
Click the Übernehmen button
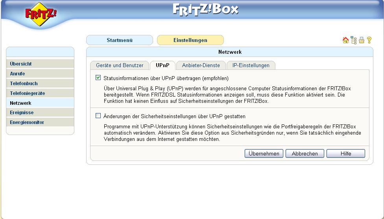264,153
